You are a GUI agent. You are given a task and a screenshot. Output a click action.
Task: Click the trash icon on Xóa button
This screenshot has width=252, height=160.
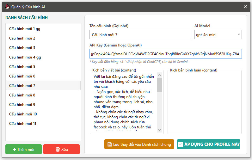click(58, 150)
